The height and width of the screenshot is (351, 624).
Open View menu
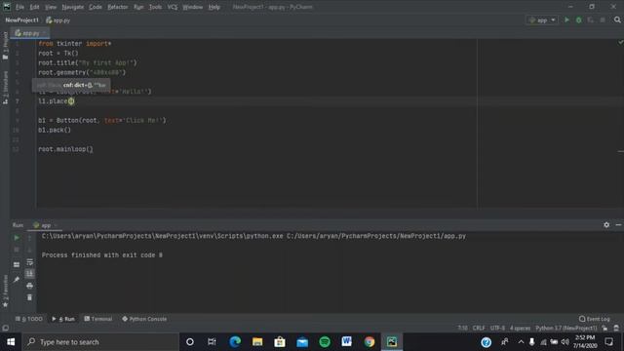point(51,7)
